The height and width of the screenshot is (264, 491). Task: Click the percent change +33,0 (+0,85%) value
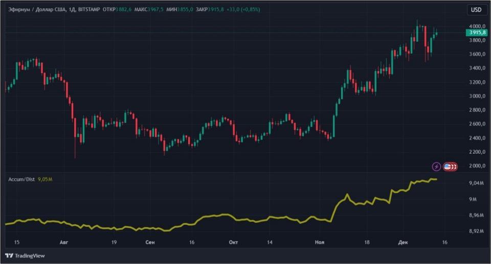(243, 9)
